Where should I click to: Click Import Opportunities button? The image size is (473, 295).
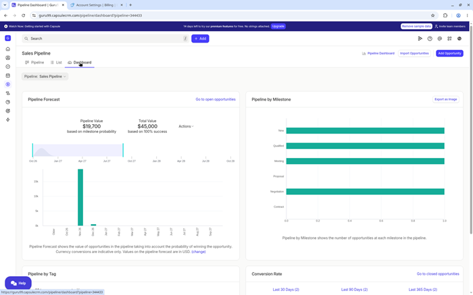414,53
